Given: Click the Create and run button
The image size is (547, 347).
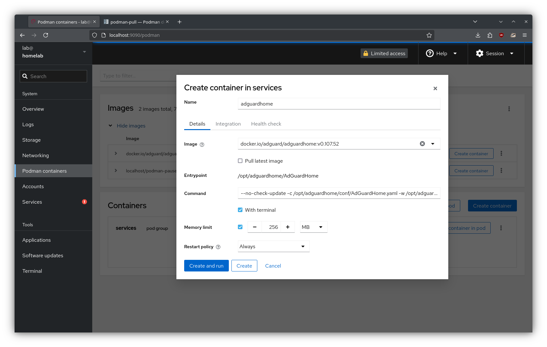Looking at the screenshot, I should [206, 266].
